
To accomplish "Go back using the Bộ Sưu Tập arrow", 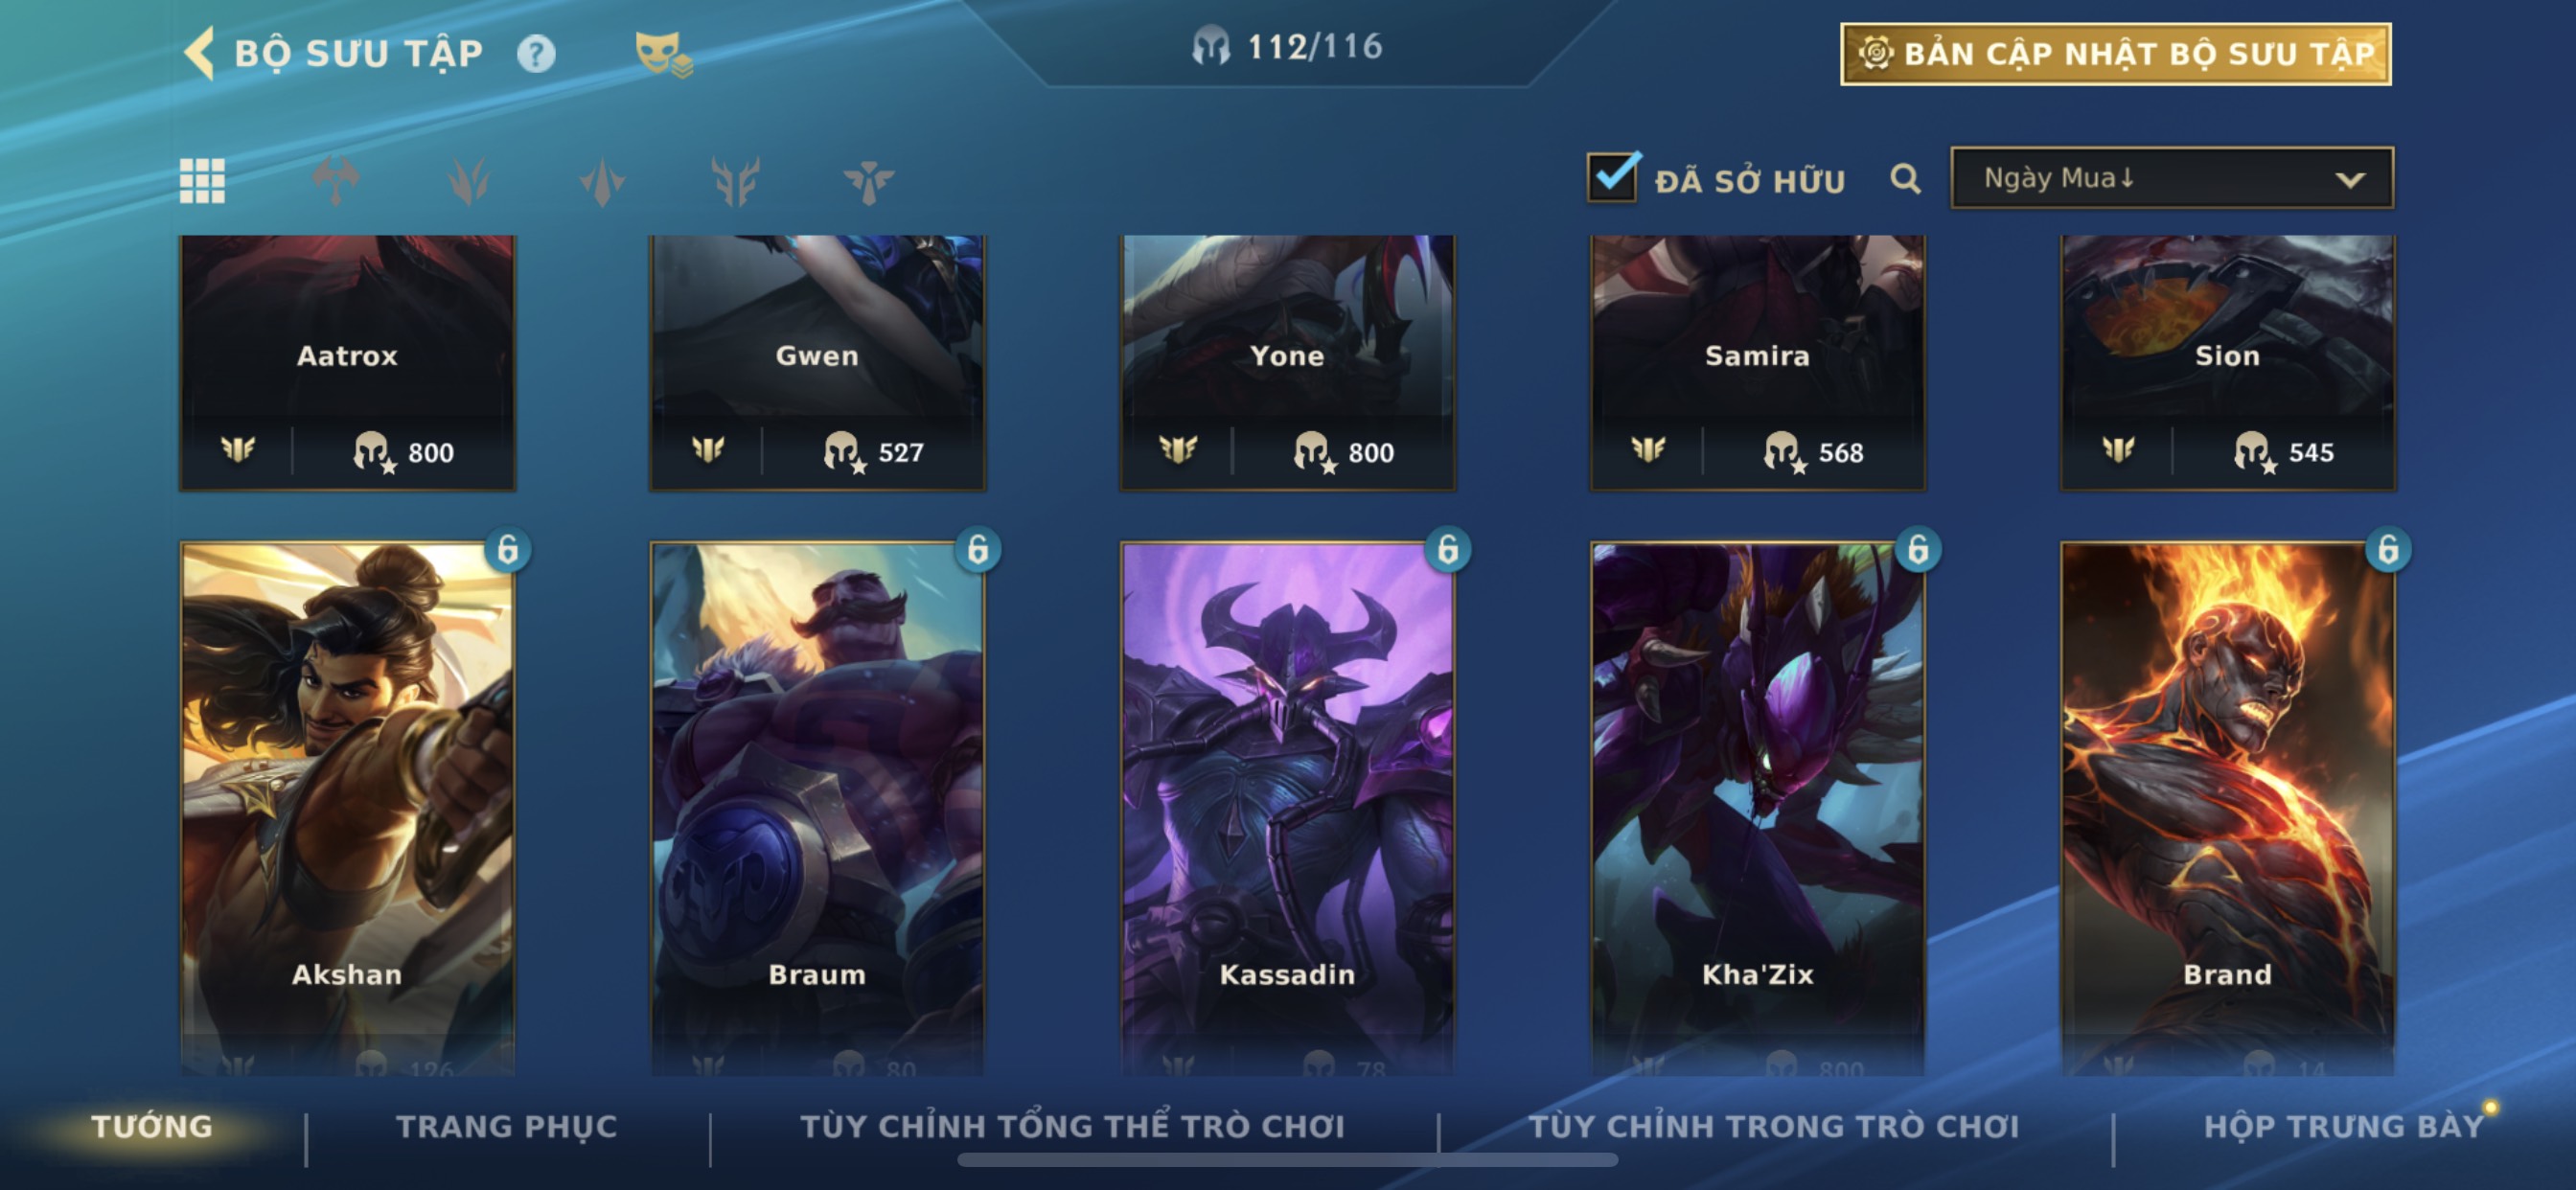I will point(200,53).
